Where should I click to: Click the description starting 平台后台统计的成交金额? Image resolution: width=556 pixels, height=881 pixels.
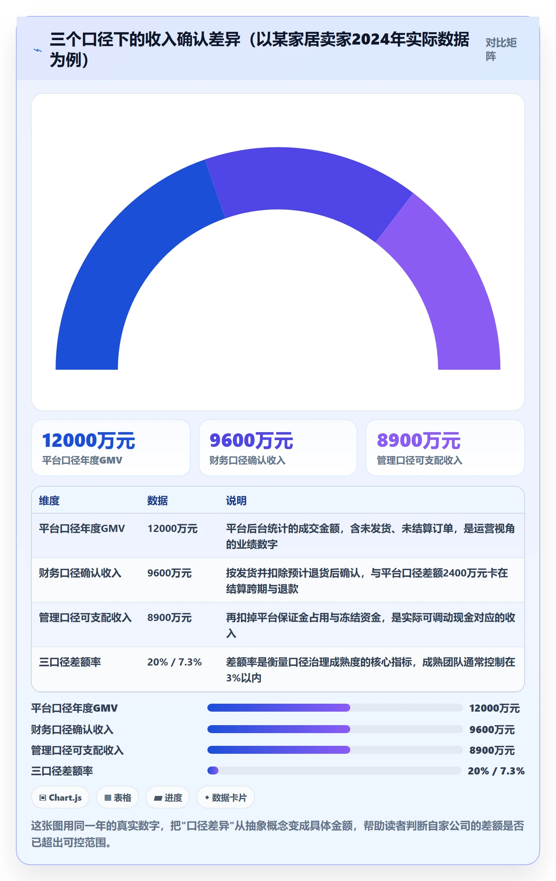pos(371,536)
